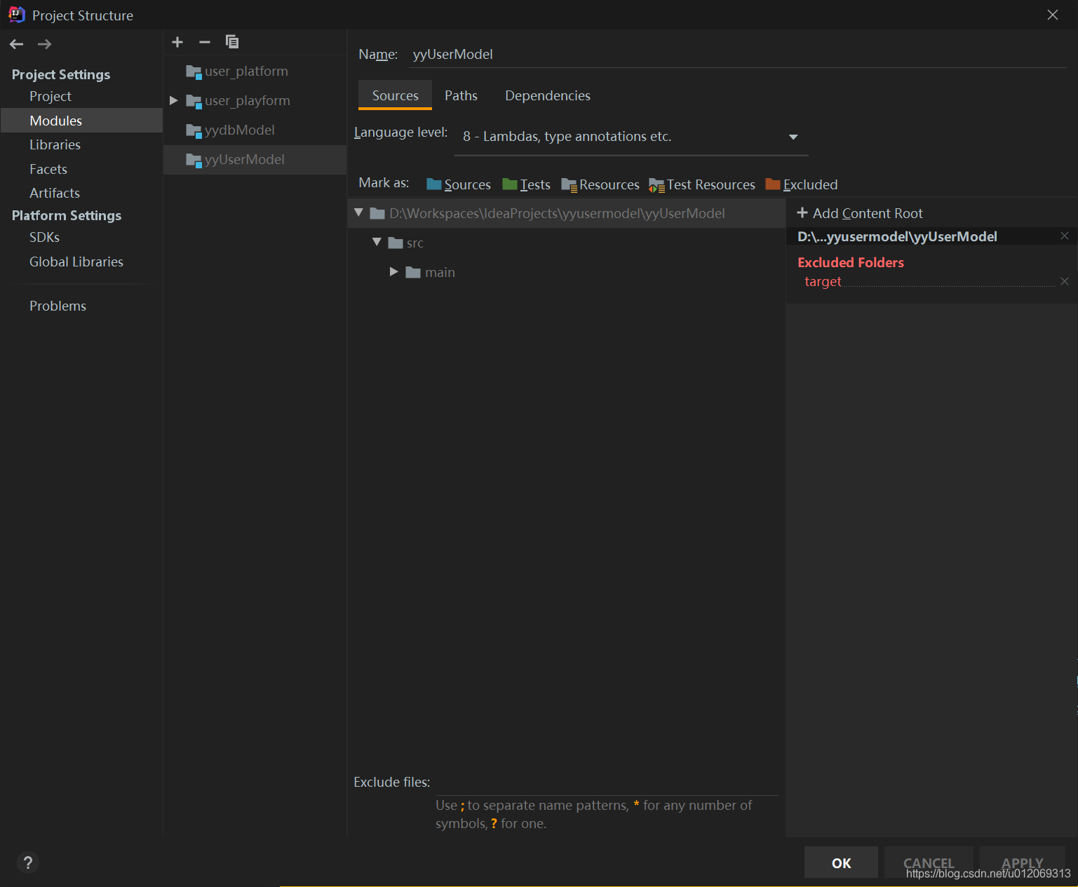
Task: Collapse the yyUserModel content root tree
Action: (x=359, y=212)
